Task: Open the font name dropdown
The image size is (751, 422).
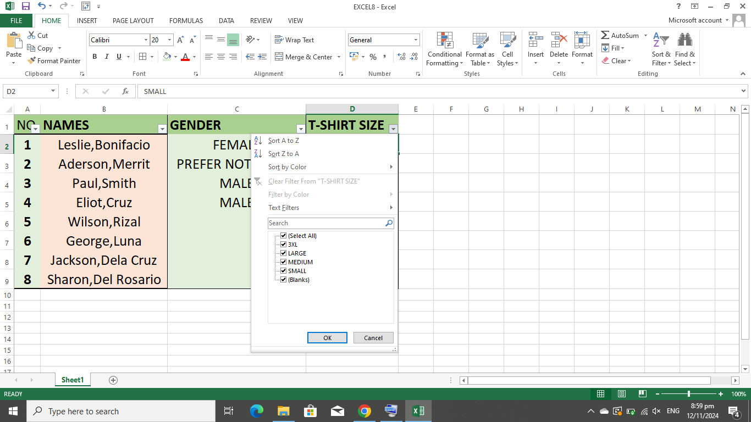Action: click(146, 40)
